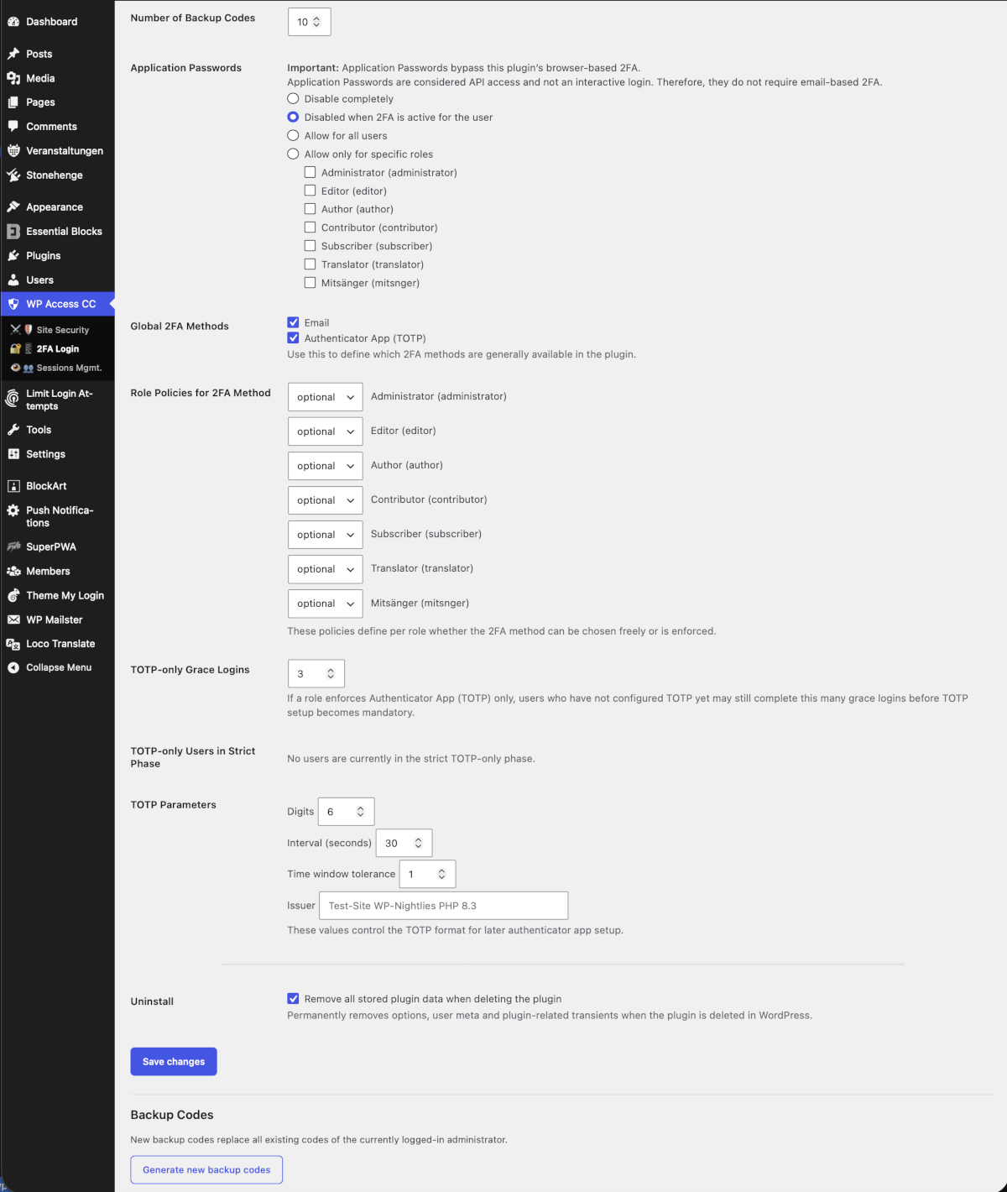Click the Site Security swords icon
This screenshot has height=1192, width=1007.
[16, 330]
